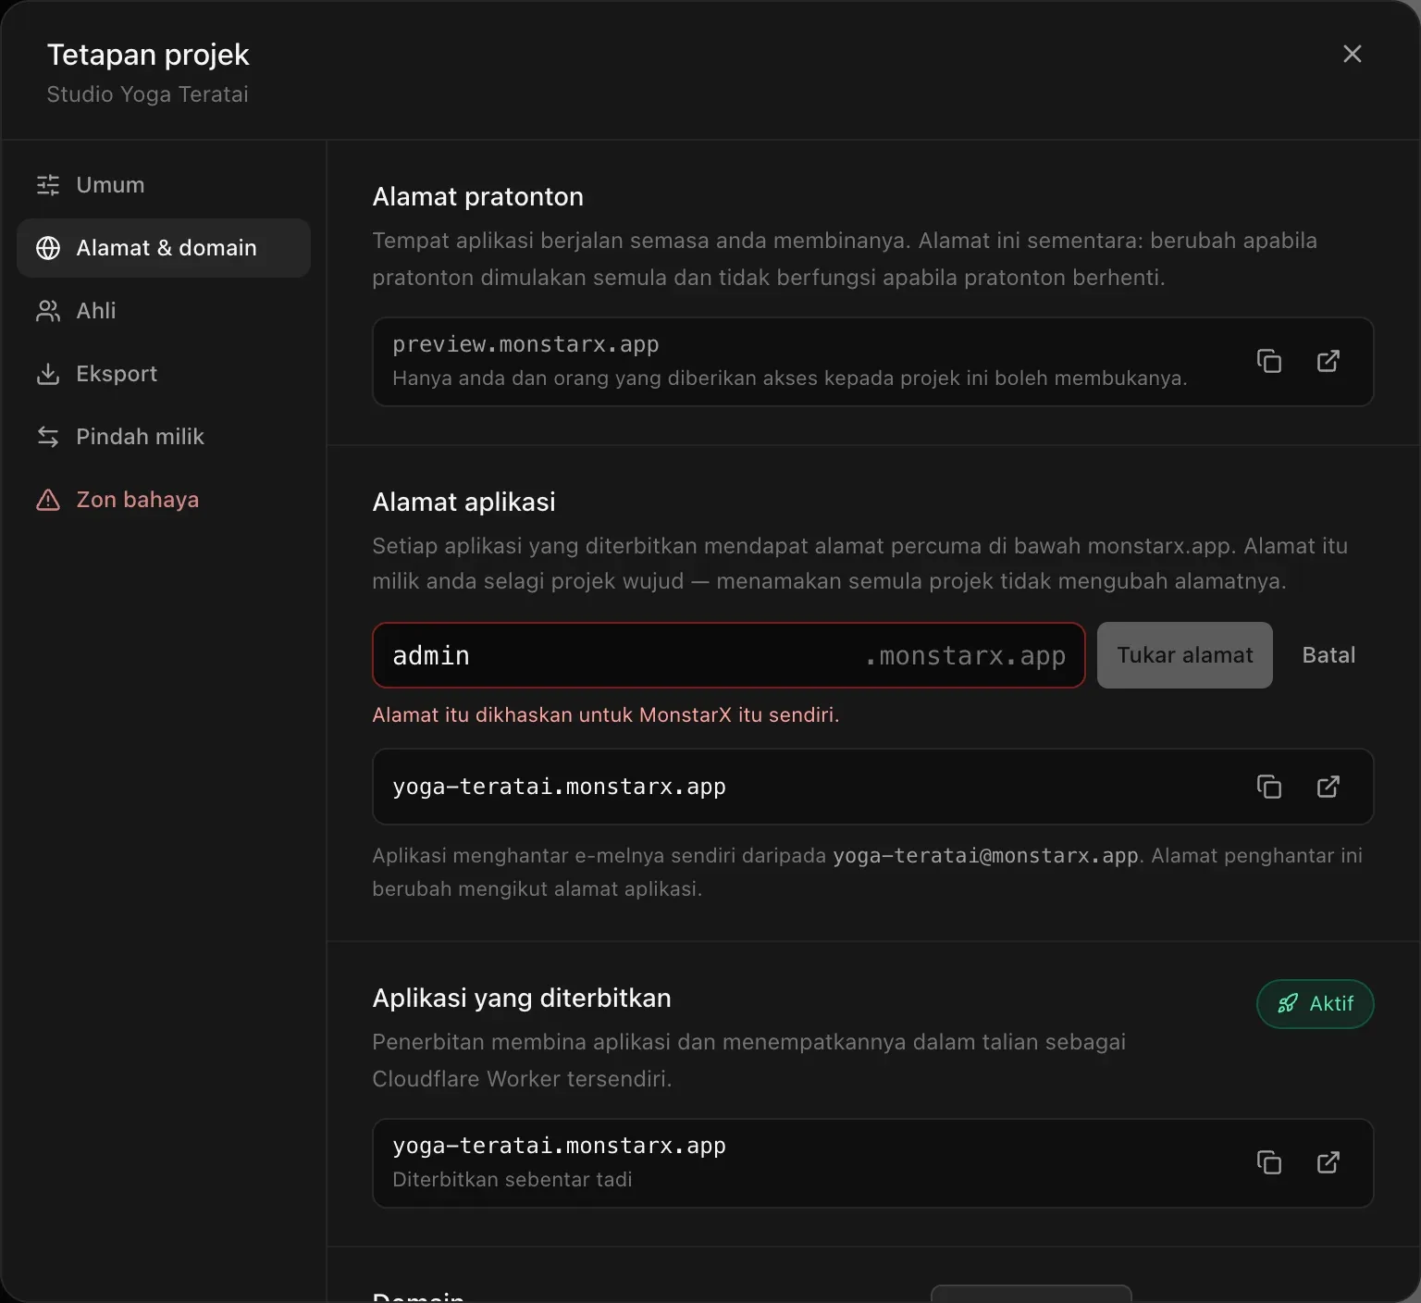Open the Alamat aplikasi link externally

click(x=1328, y=787)
